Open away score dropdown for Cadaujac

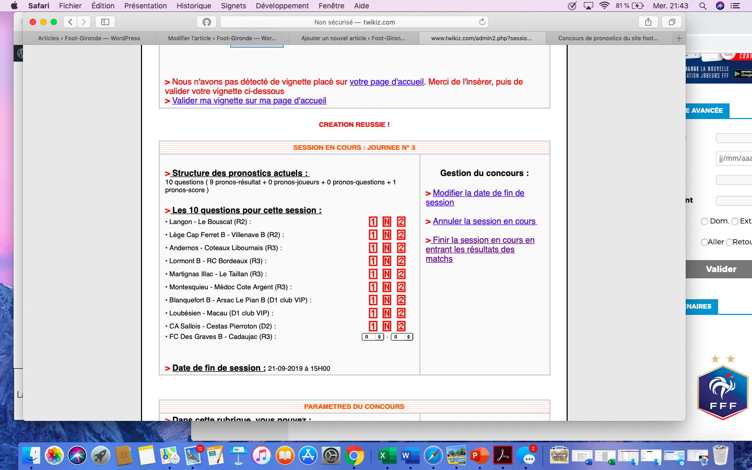pos(402,337)
